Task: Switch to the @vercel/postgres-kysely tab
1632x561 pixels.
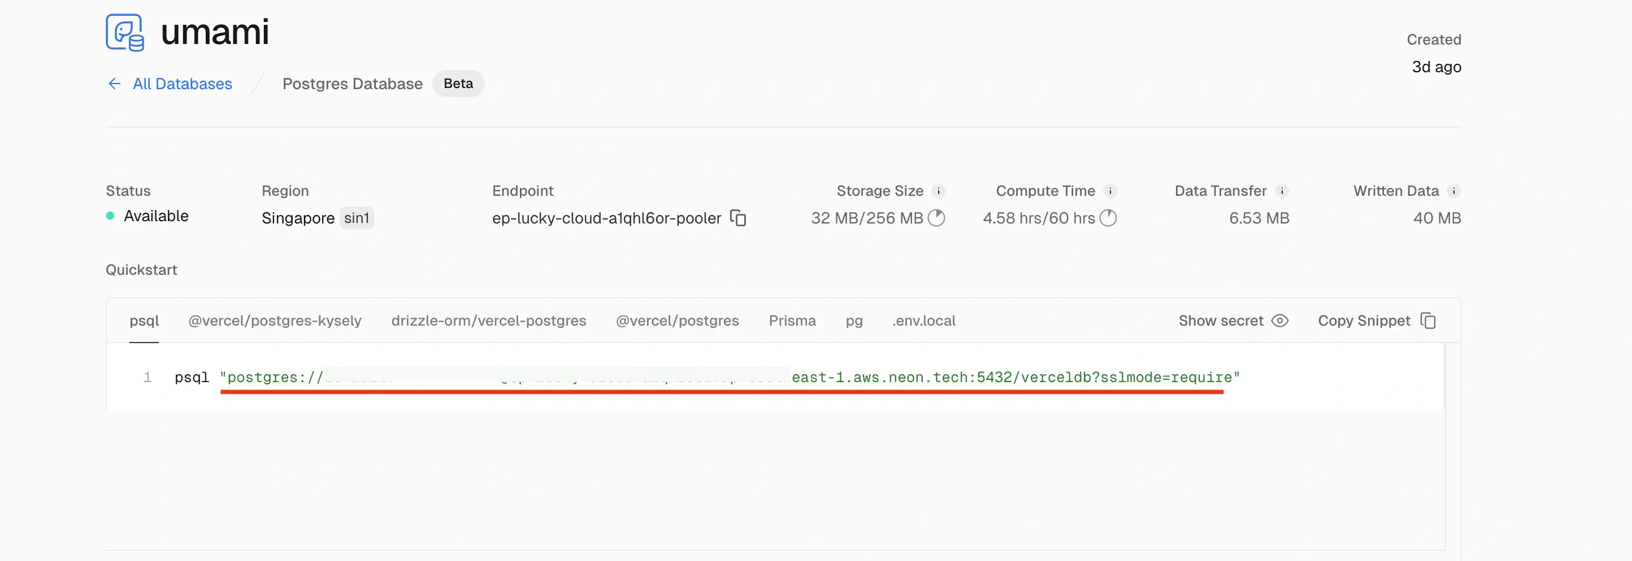Action: click(275, 321)
